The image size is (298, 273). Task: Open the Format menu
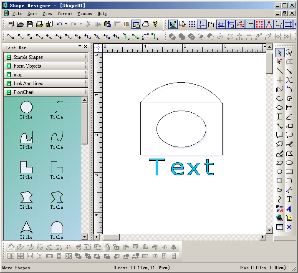pyautogui.click(x=65, y=13)
